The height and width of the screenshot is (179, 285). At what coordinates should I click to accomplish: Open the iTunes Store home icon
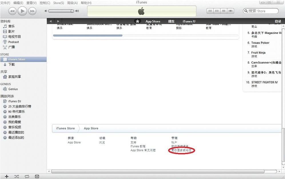[x=137, y=21]
